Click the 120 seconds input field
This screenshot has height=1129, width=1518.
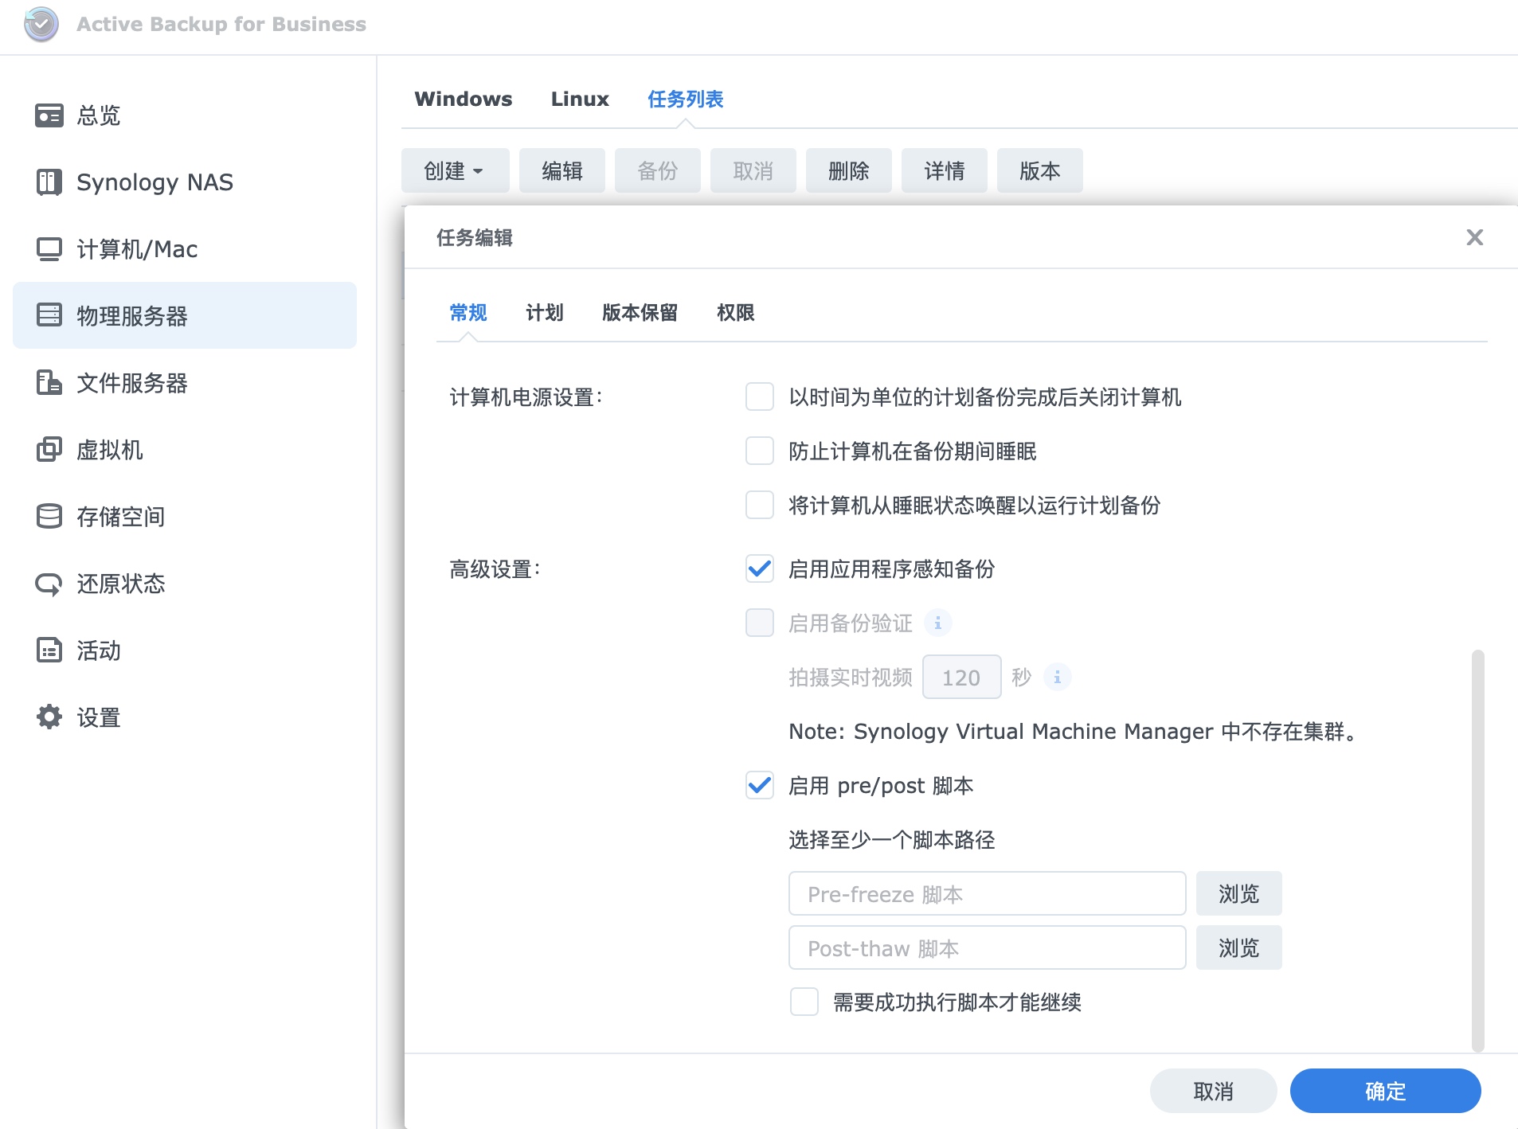tap(962, 677)
